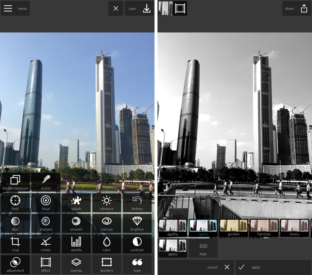Viewport: 312px width, 275px height.
Task: Open the history tool
Action: point(137,203)
